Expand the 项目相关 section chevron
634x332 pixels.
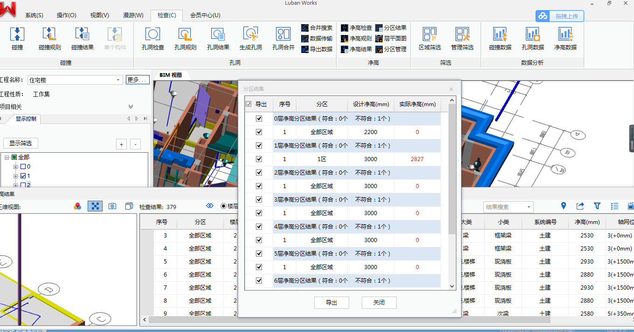point(131,107)
